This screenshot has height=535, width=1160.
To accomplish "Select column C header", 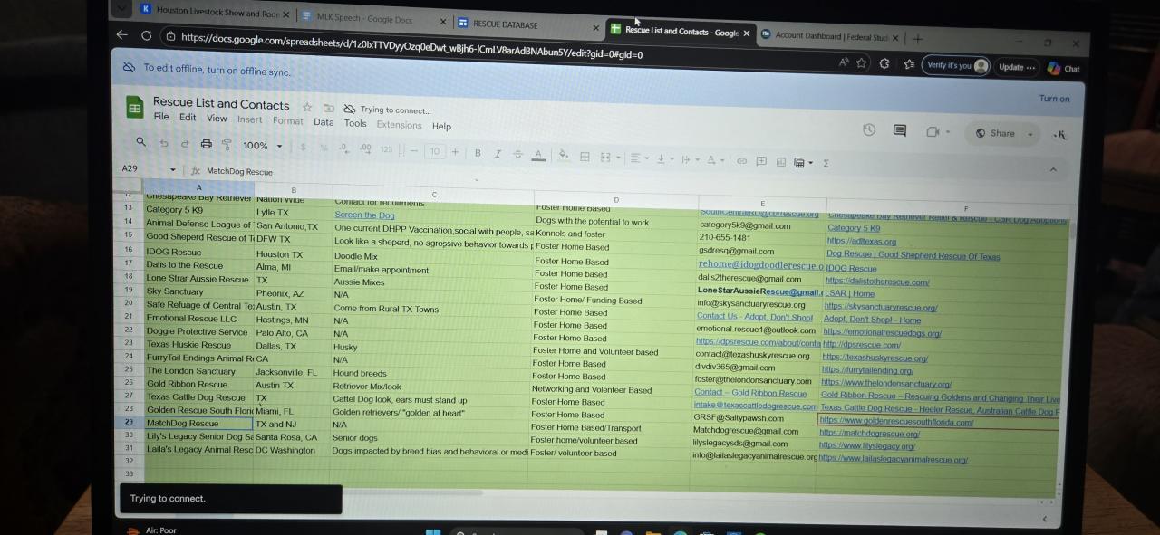I will (x=433, y=194).
